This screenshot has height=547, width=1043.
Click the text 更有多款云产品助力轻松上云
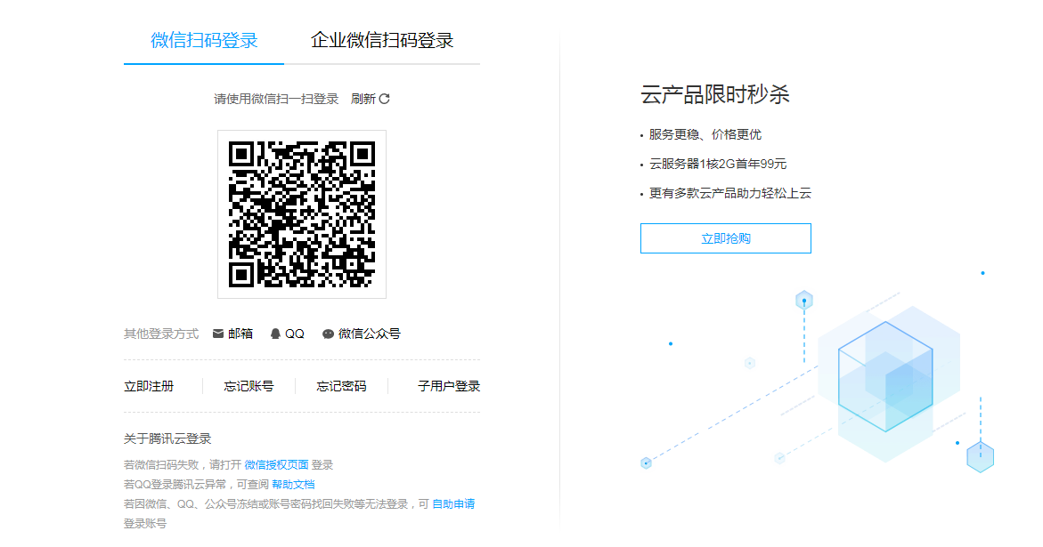730,193
